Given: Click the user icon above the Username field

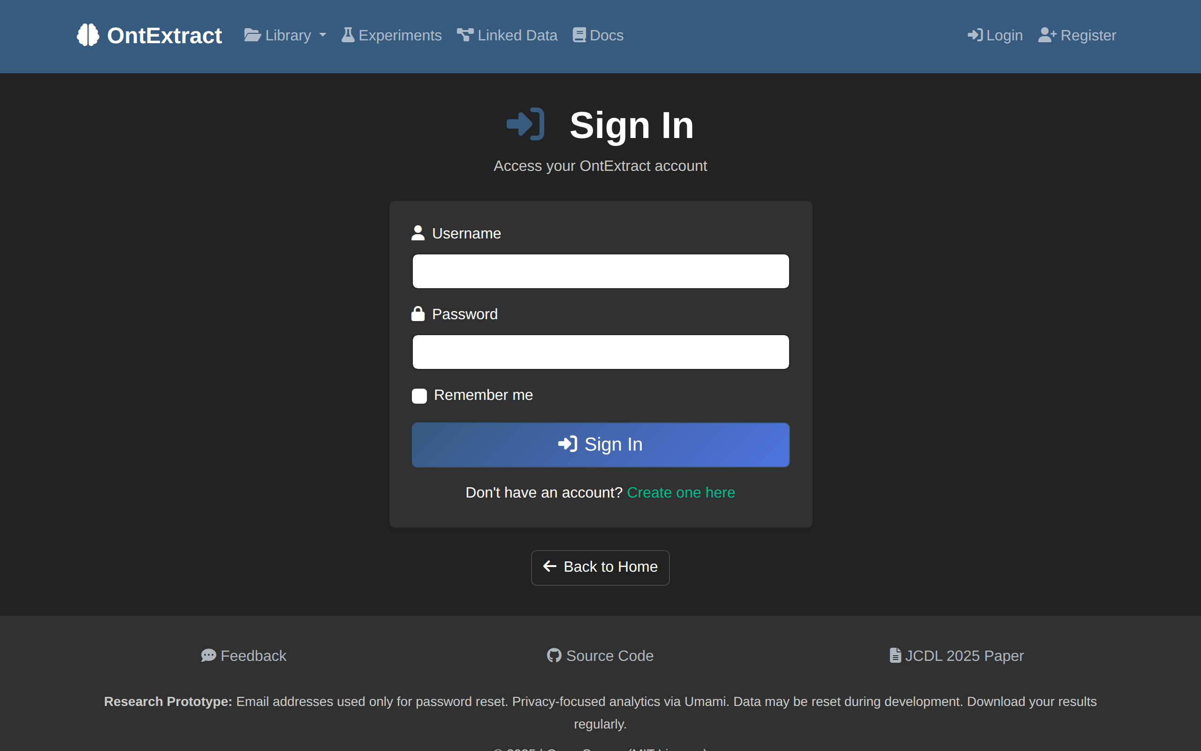Looking at the screenshot, I should coord(418,232).
